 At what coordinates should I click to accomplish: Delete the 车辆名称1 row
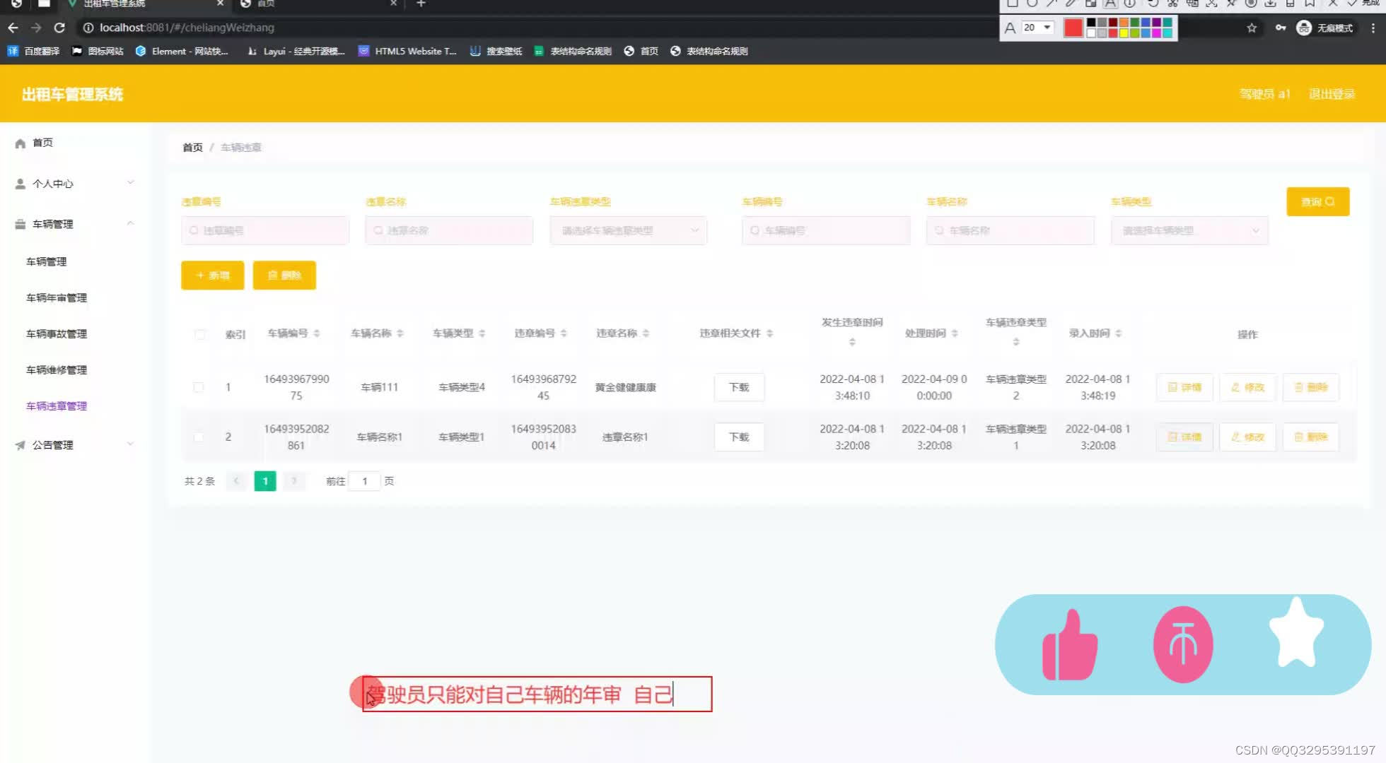point(1310,437)
